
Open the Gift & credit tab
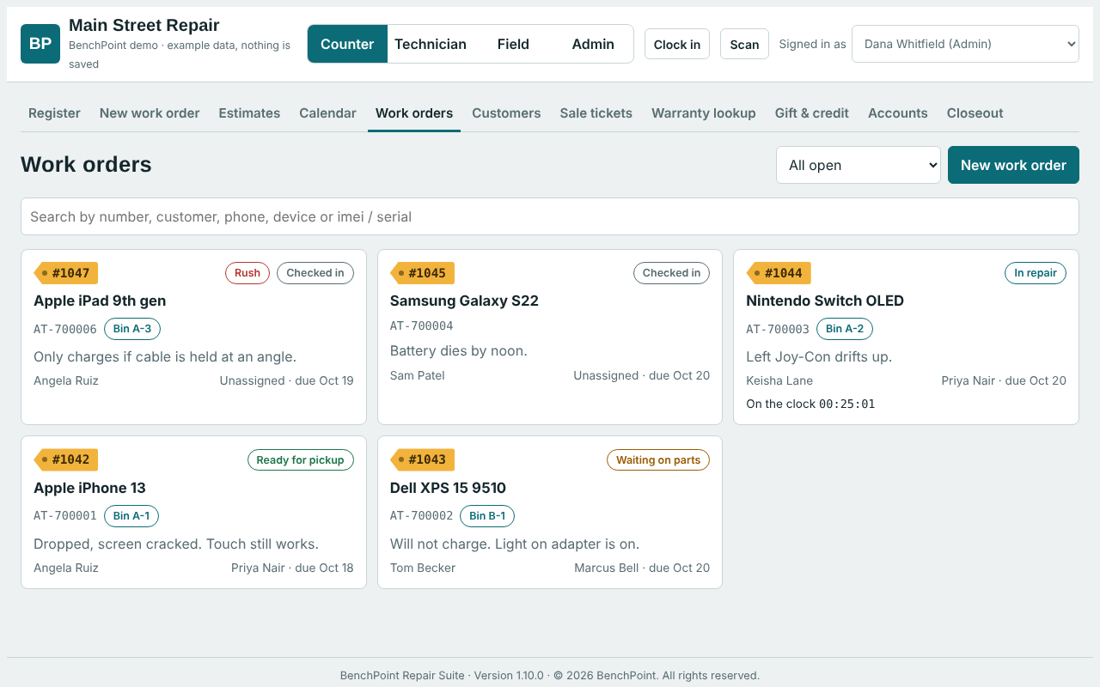(x=812, y=113)
